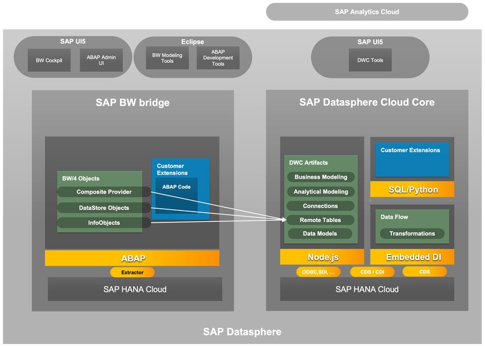This screenshot has width=485, height=346.
Task: Click the orange SQL/Python bar
Action: (x=412, y=189)
